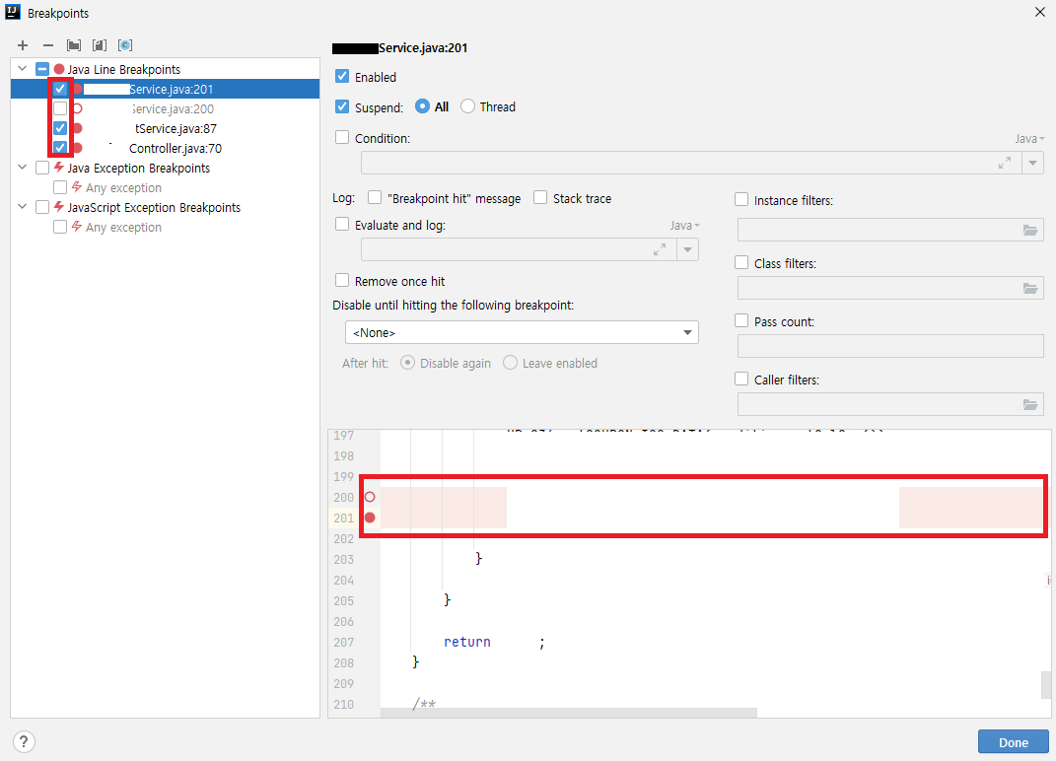Select the Service.java:200 breakpoint row
Screen dimensions: 1056x761
165,108
